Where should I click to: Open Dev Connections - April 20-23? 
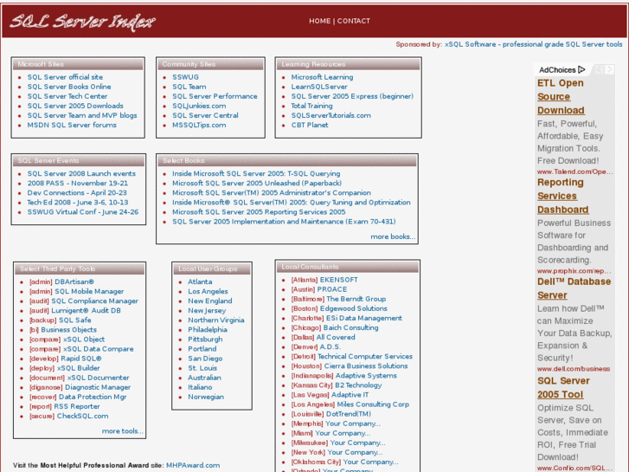pos(77,192)
